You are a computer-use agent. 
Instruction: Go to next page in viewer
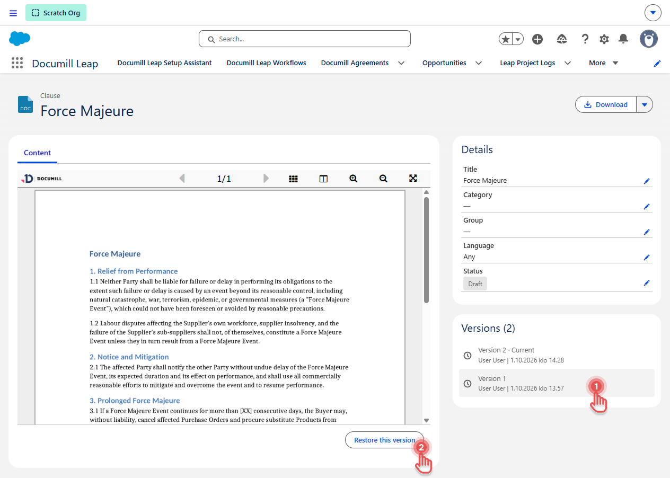tap(266, 179)
